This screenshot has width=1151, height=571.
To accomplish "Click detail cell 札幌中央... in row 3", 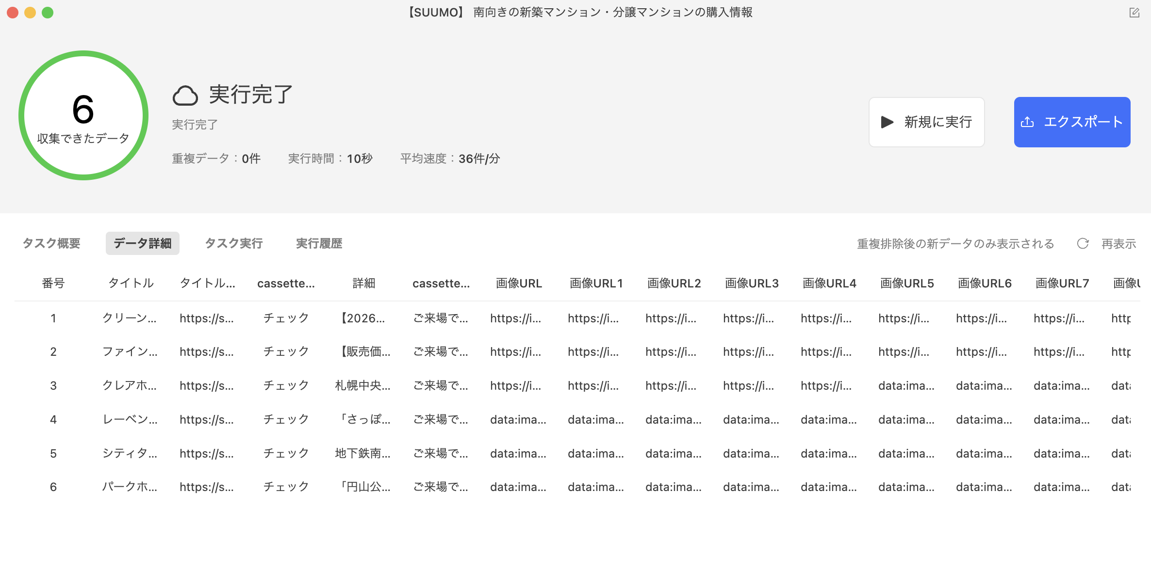I will [x=363, y=385].
